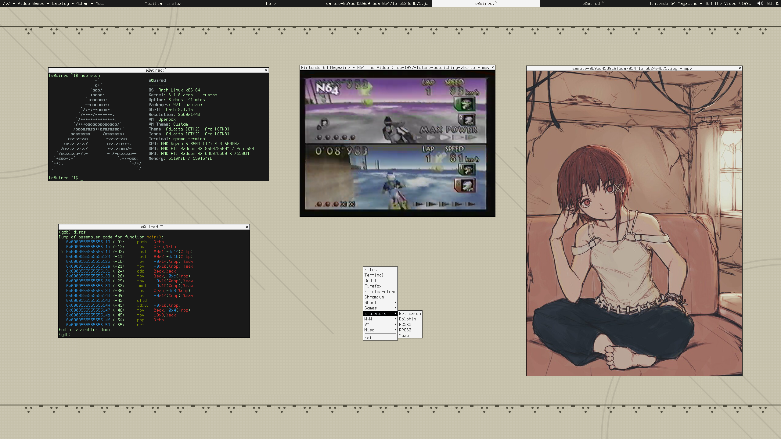
Task: Click the final (gdb) prompt line
Action: click(x=67, y=334)
